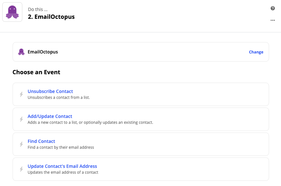Click lightning icon beside Unsubscribe Contact
The image size is (281, 186).
coord(21,94)
